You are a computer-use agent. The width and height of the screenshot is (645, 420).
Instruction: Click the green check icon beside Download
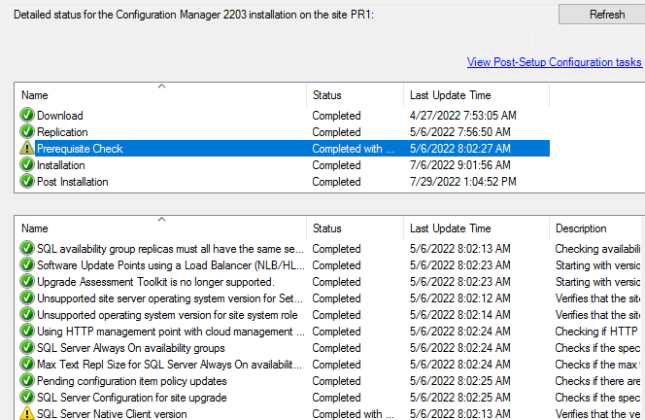click(x=27, y=116)
